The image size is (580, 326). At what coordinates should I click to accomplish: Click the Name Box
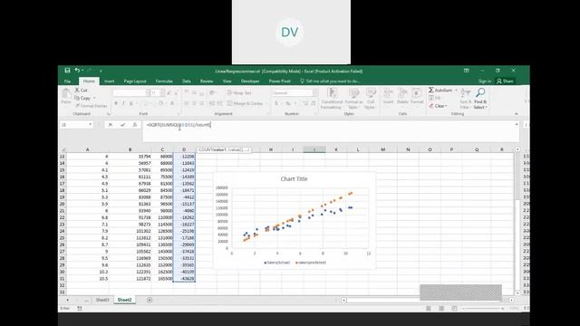74,125
